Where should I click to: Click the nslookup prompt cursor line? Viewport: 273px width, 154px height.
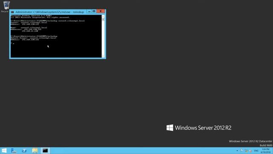[12, 43]
